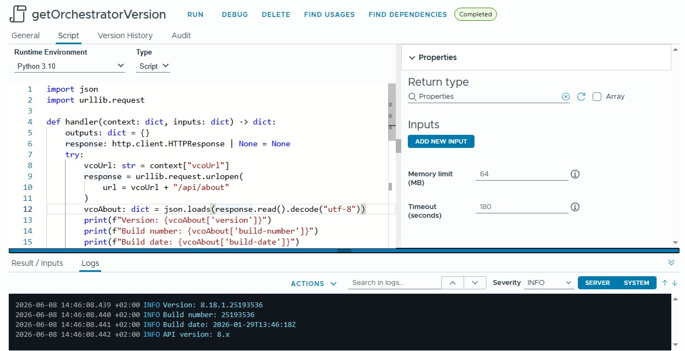Switch to Result / Inputs tab
The image size is (685, 351).
coord(37,263)
